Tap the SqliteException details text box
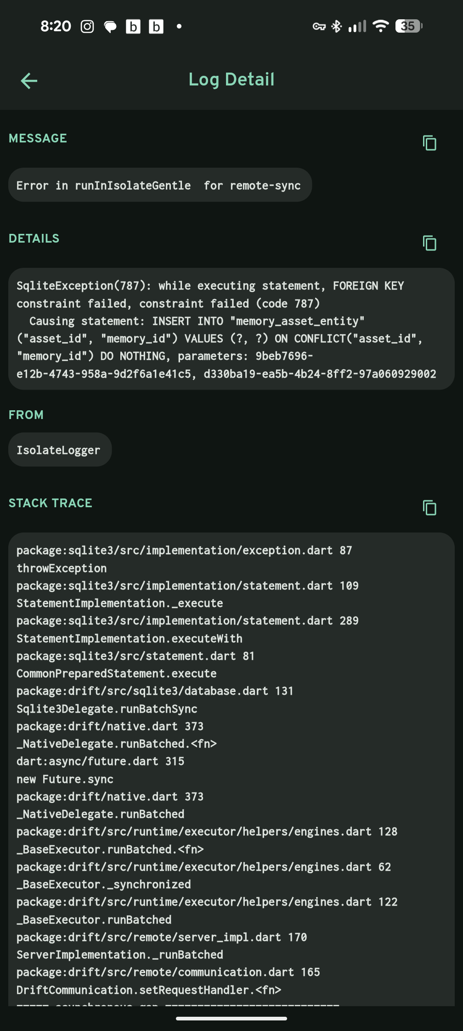 231,329
